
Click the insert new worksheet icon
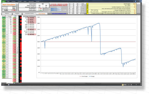pos(14,83)
